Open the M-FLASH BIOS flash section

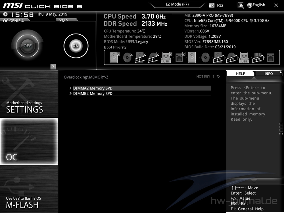pos(29,189)
